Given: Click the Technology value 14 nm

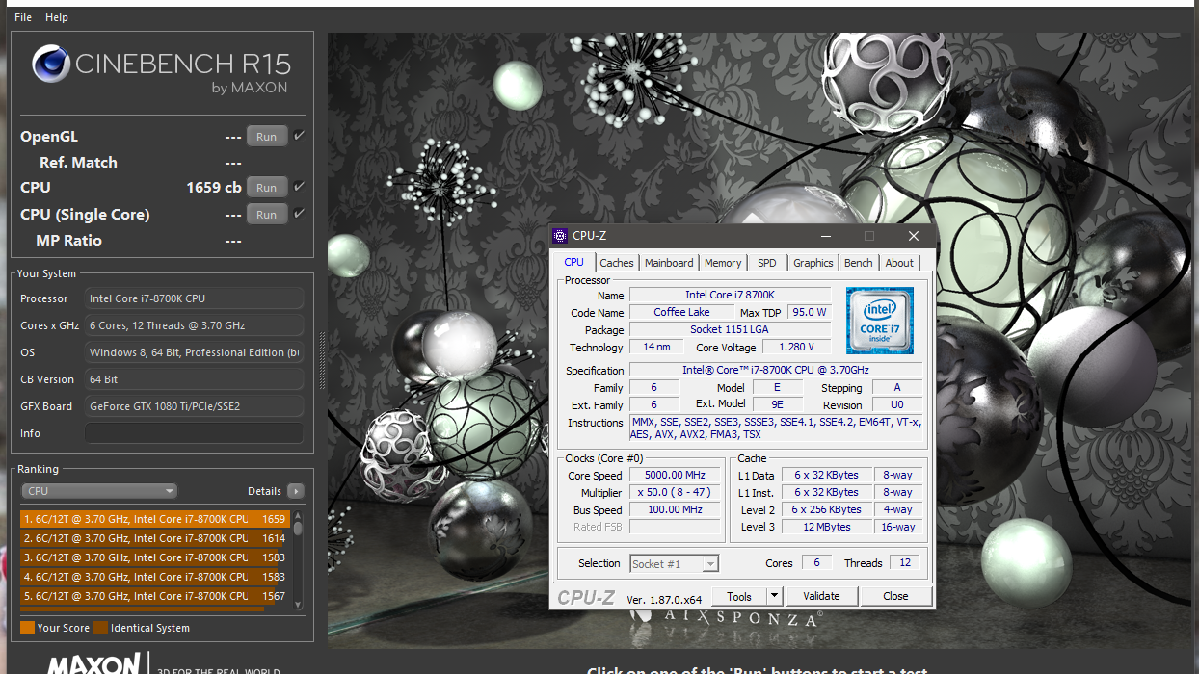Looking at the screenshot, I should 656,347.
